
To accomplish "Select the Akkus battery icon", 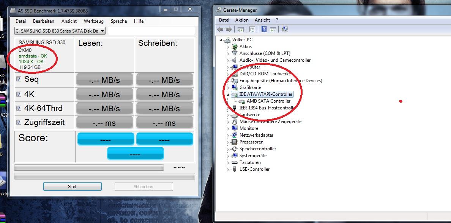I will [234, 47].
